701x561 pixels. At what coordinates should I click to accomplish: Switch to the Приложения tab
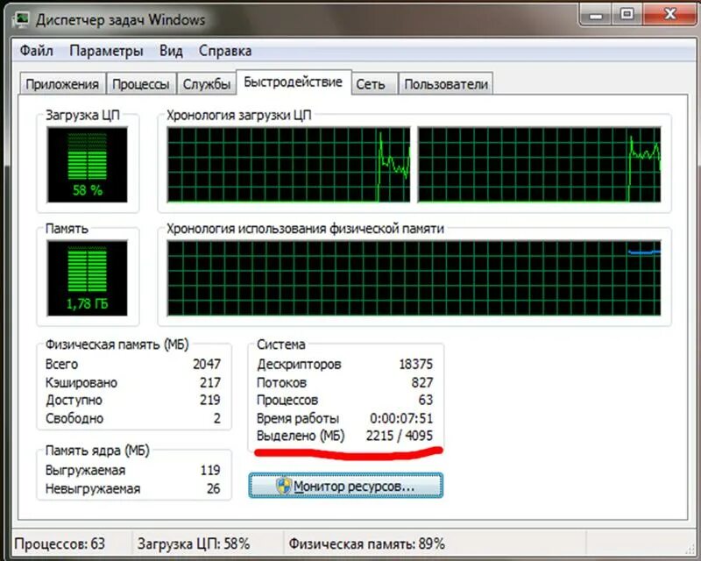click(x=62, y=83)
